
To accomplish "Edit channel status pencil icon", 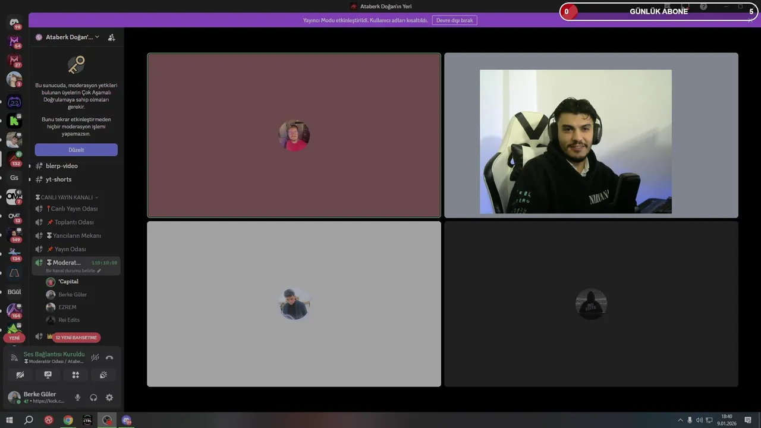I will (99, 271).
